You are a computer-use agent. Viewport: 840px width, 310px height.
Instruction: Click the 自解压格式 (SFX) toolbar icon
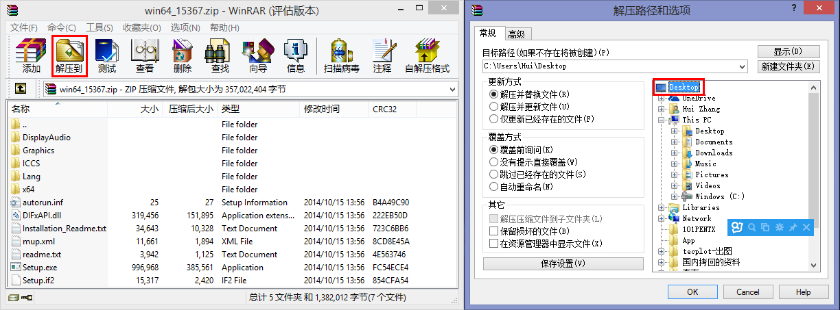click(x=427, y=56)
